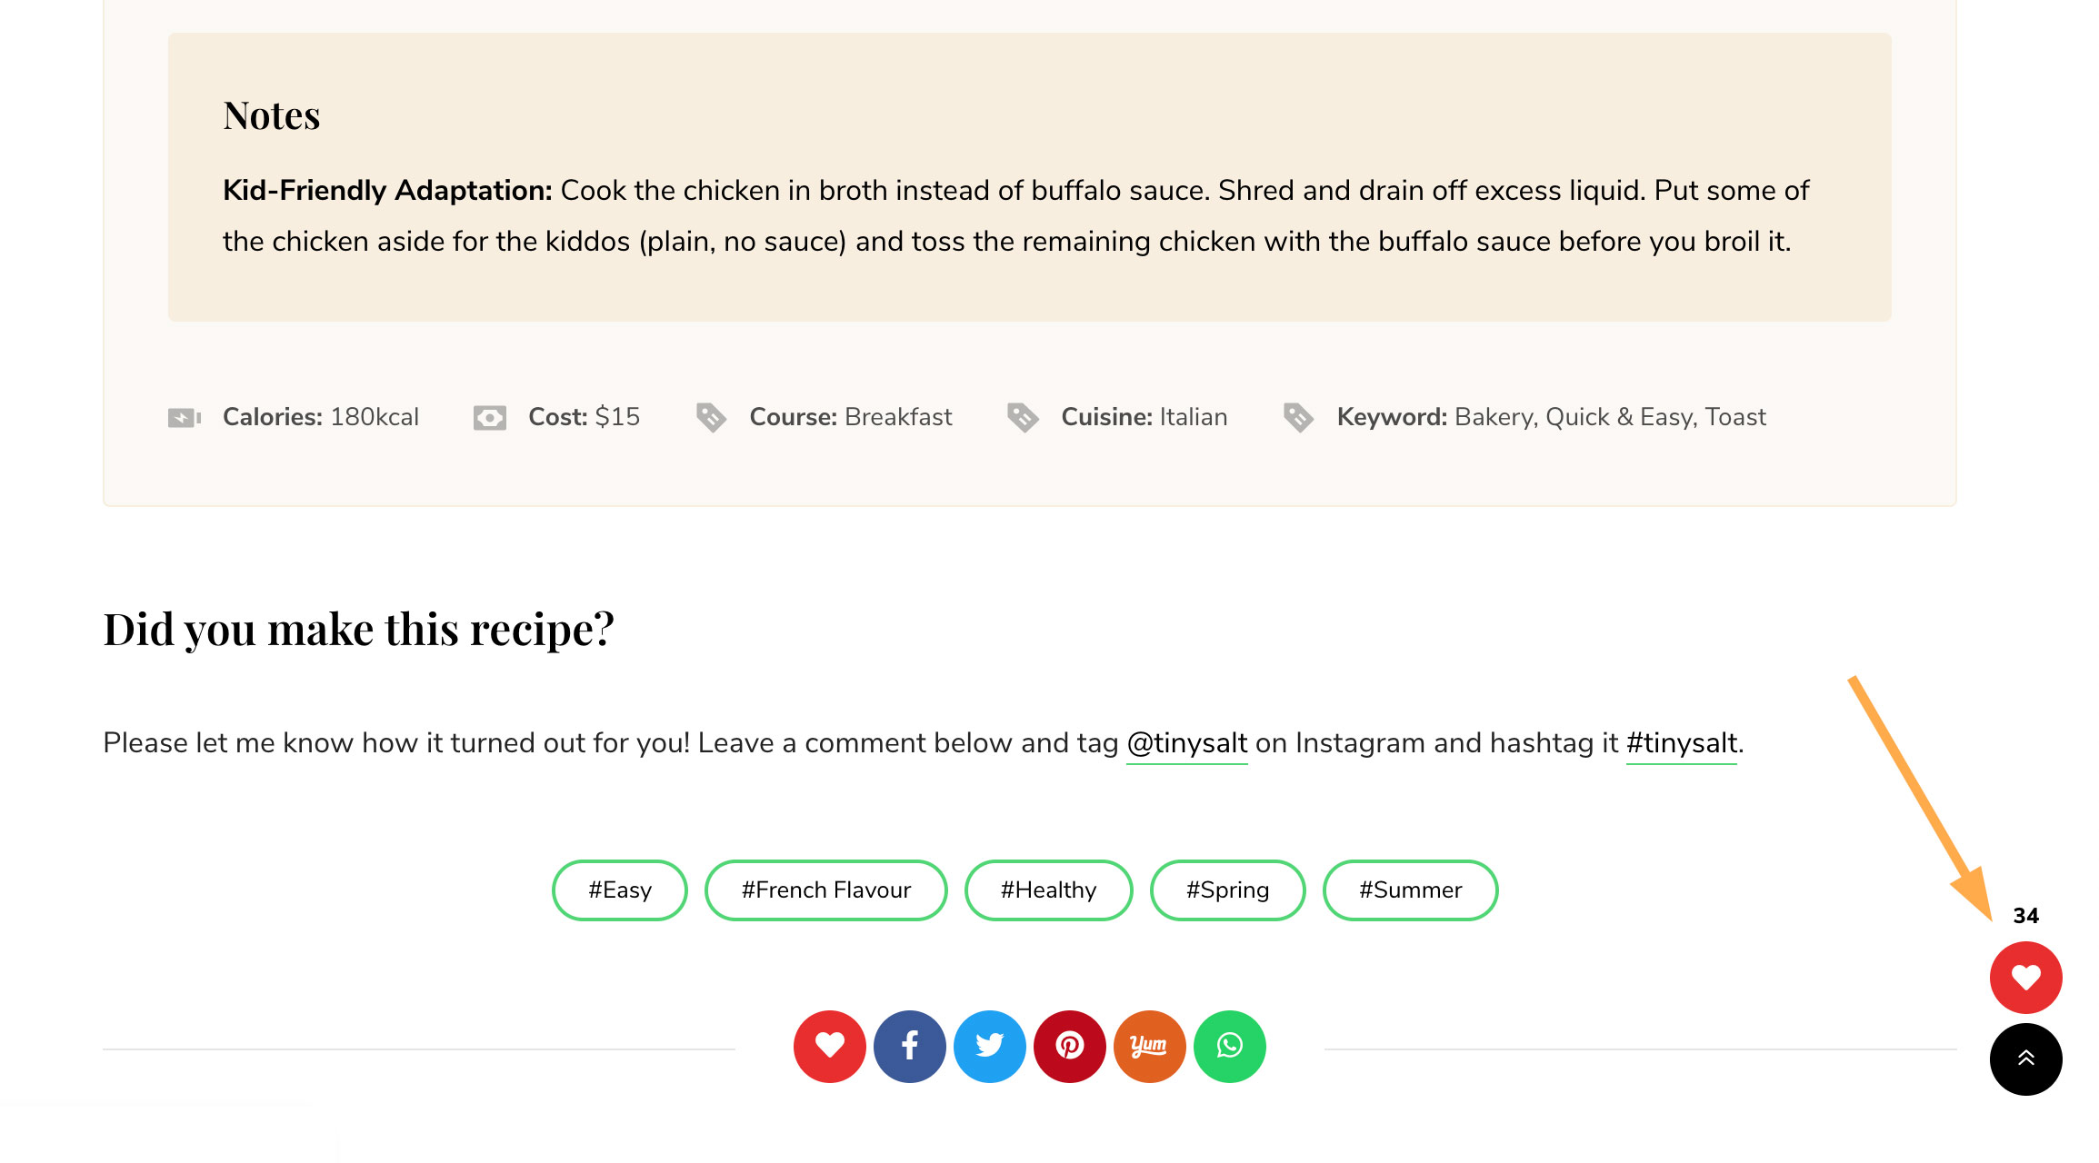The image size is (2099, 1163).
Task: Open the #Spring tag
Action: [x=1227, y=890]
